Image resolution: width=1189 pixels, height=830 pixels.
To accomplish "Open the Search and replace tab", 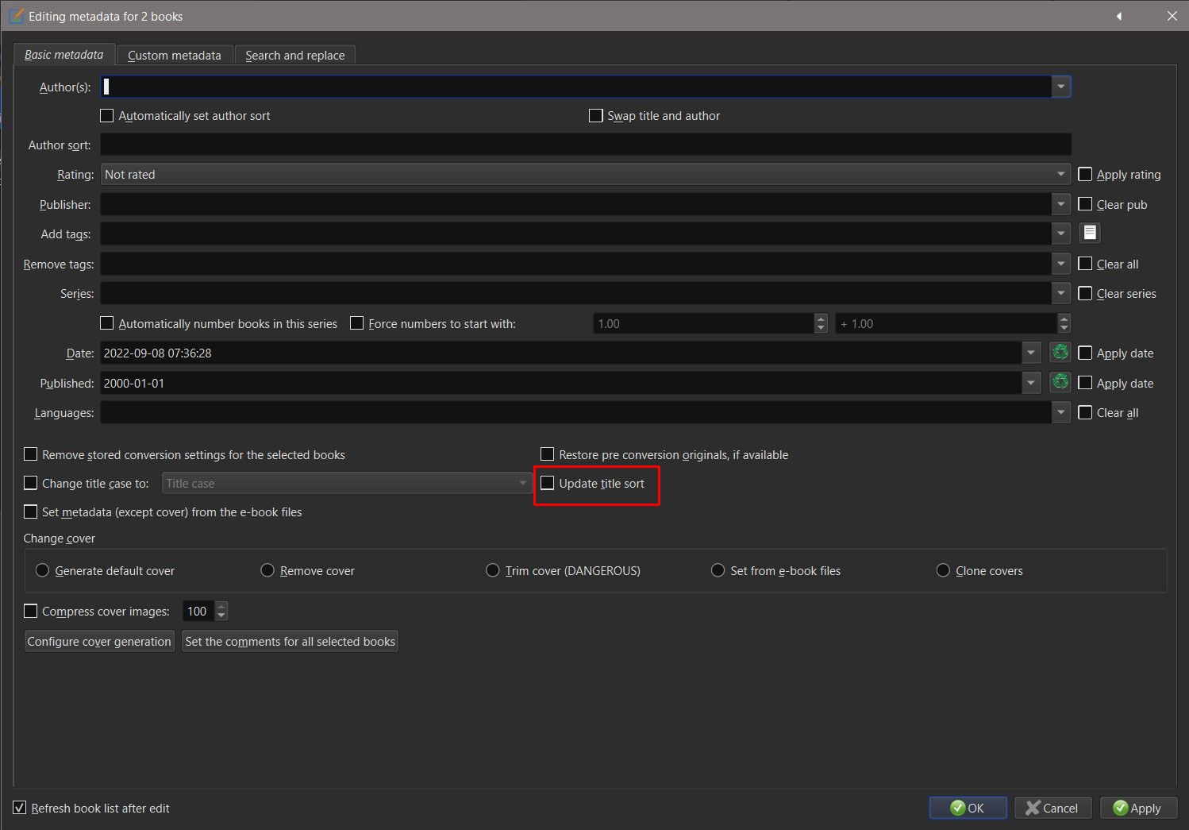I will [295, 56].
